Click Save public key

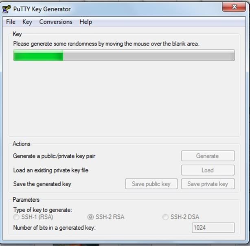point(151,184)
